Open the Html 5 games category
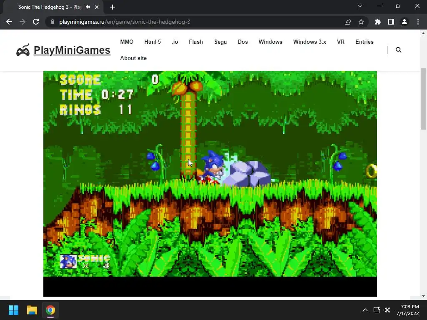The width and height of the screenshot is (427, 320). coord(153,42)
